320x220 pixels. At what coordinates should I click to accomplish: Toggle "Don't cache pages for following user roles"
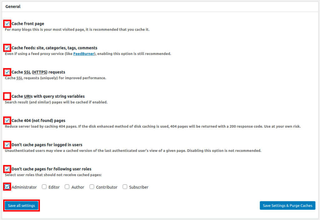[7, 169]
